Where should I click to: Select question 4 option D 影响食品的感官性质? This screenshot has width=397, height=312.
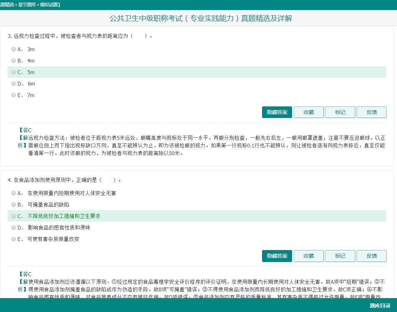[x=14, y=227]
